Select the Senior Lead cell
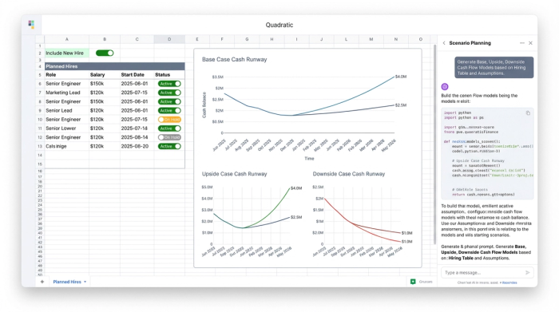The image size is (559, 312). coord(66,110)
